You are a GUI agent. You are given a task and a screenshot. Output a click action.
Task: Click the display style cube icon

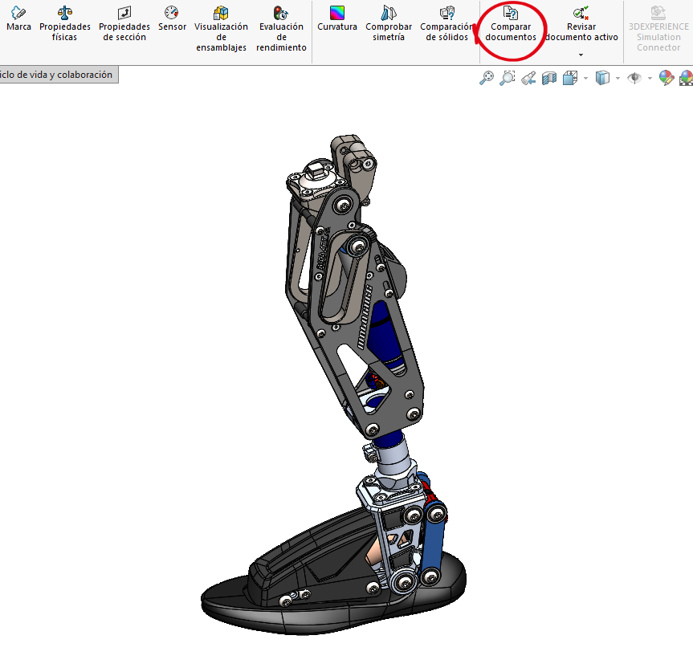(x=602, y=78)
